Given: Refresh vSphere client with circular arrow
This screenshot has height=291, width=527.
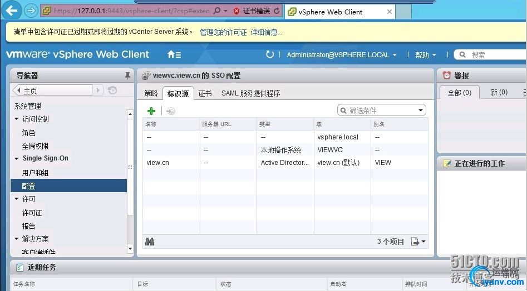Looking at the screenshot, I should 269,54.
